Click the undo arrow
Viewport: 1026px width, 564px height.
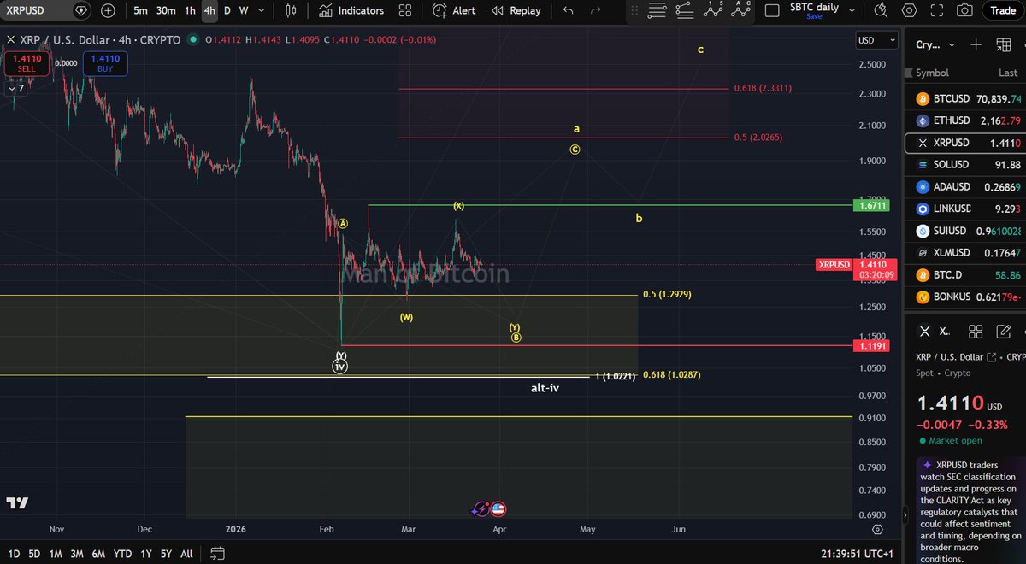point(569,11)
